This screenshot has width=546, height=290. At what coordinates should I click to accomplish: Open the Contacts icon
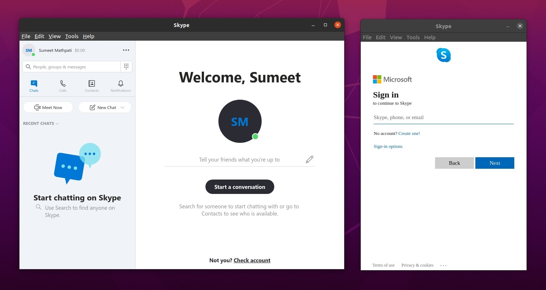92,84
